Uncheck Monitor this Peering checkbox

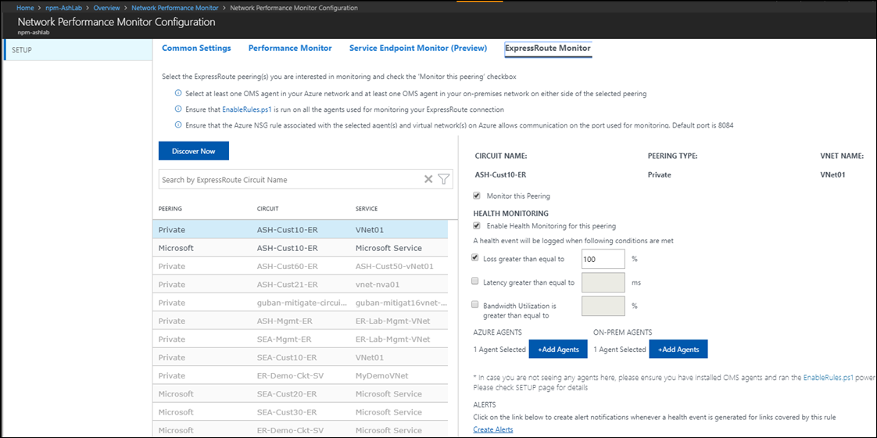pos(478,196)
